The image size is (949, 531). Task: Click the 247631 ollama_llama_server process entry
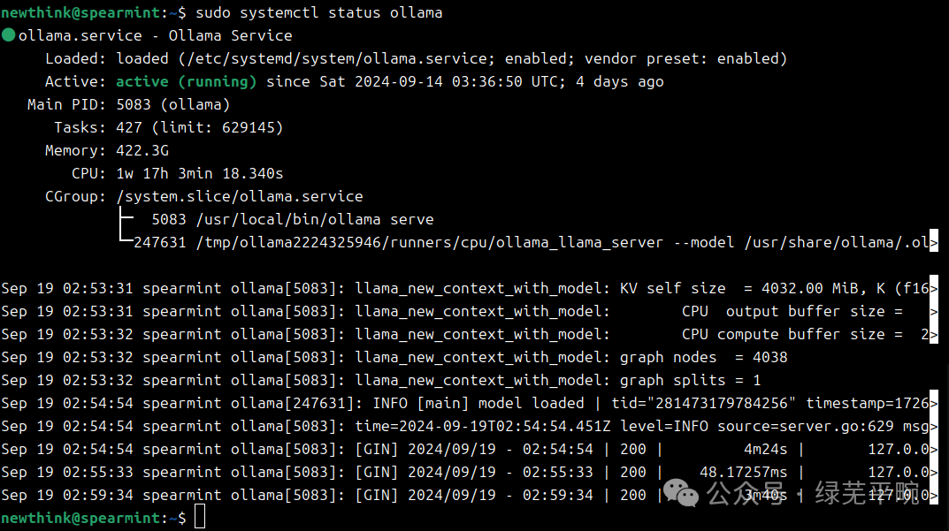tap(532, 242)
